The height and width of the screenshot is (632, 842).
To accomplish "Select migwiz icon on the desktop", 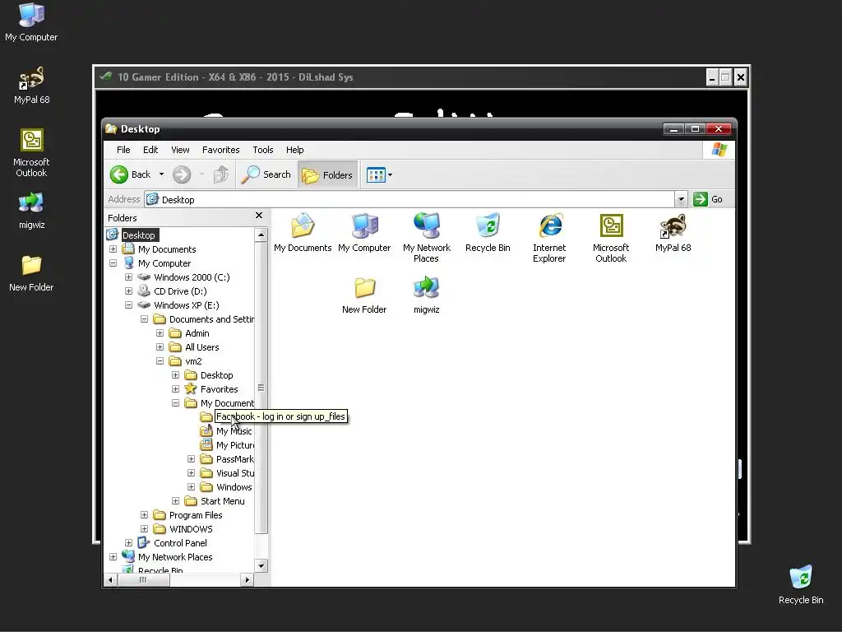I will point(32,210).
